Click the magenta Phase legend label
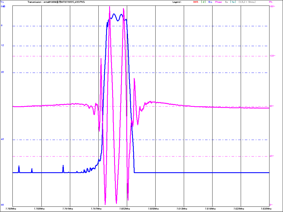 tap(218, 2)
